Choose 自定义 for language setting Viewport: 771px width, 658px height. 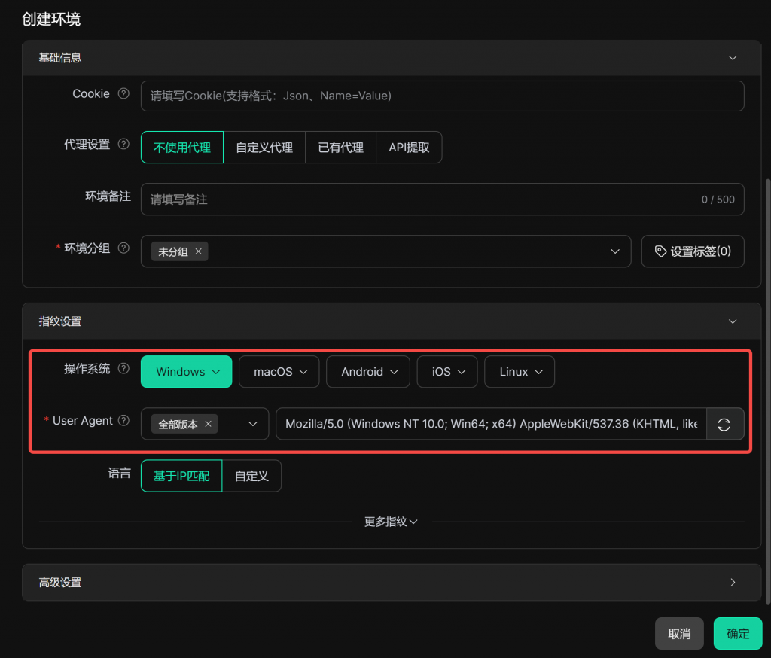251,476
